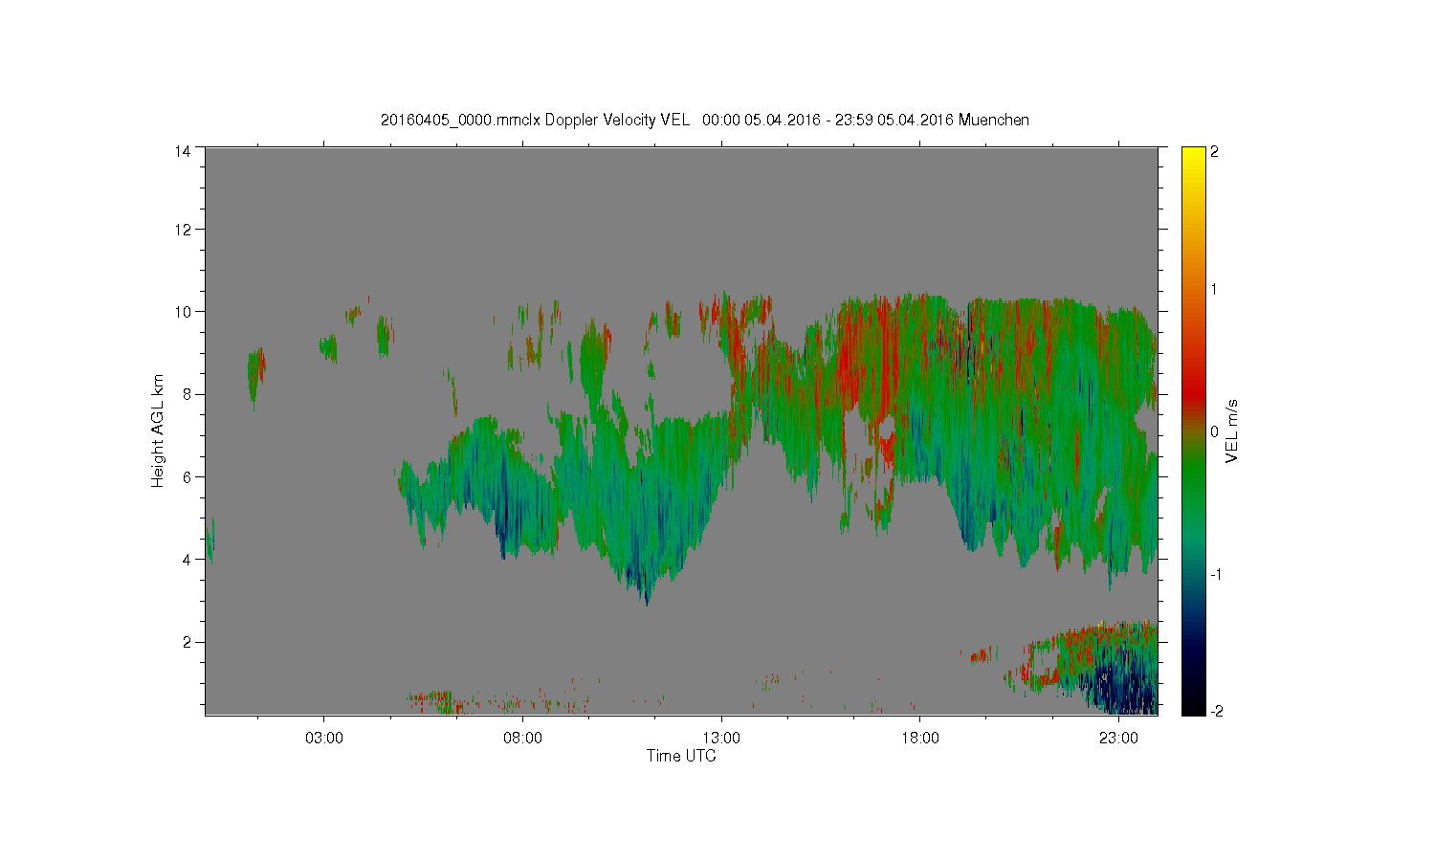Select the 03:00 time tick label
Image resolution: width=1435 pixels, height=861 pixels.
324,739
